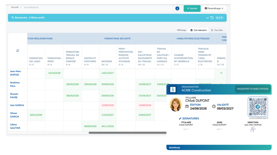The height and width of the screenshot is (155, 277).
Task: Open Olivier GARCIA row name
Action: [x=15, y=115]
